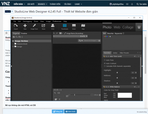Click the Xem trước button

click(x=70, y=111)
